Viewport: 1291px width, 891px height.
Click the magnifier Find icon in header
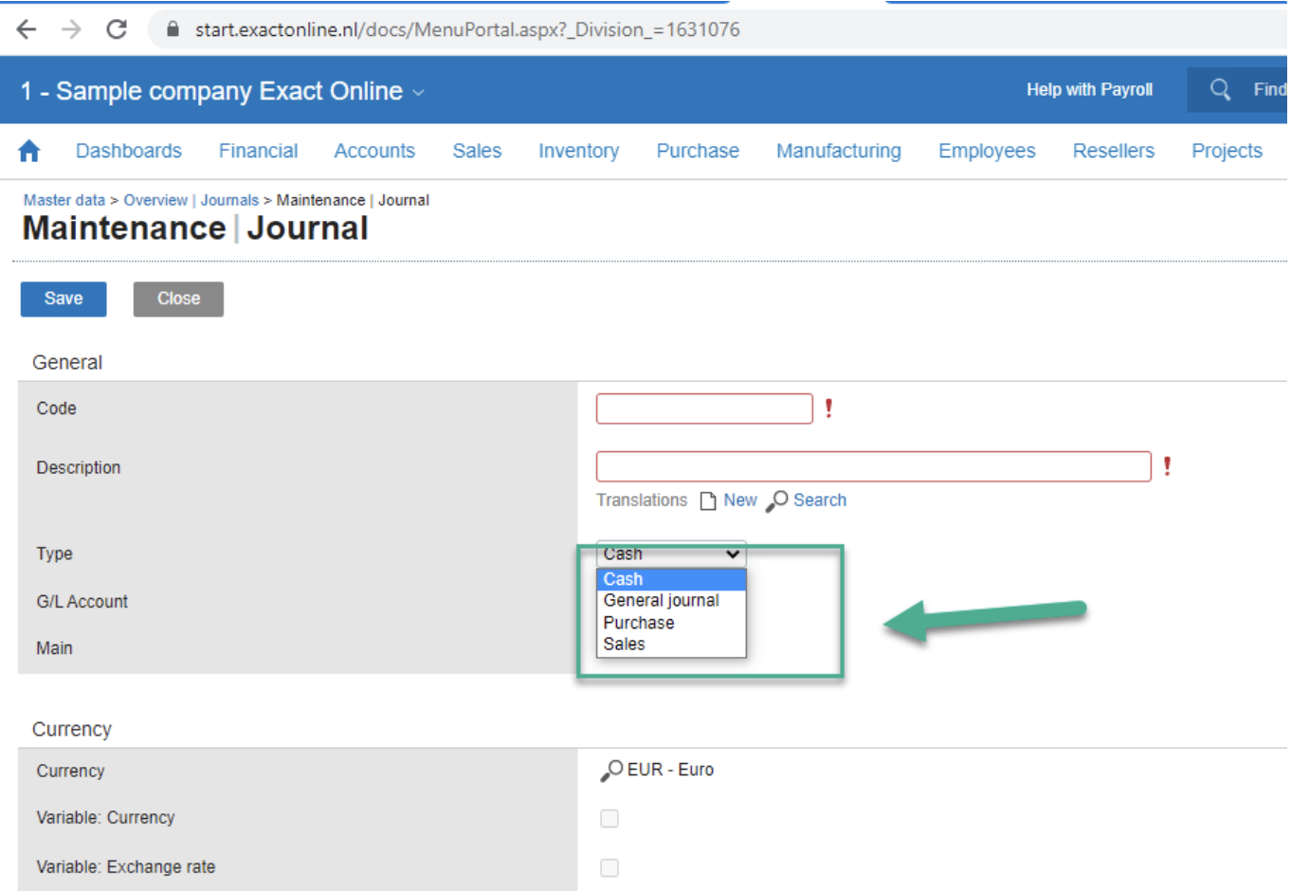point(1220,89)
